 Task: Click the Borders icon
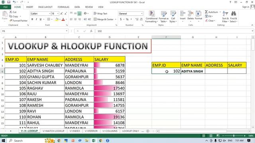49,19
